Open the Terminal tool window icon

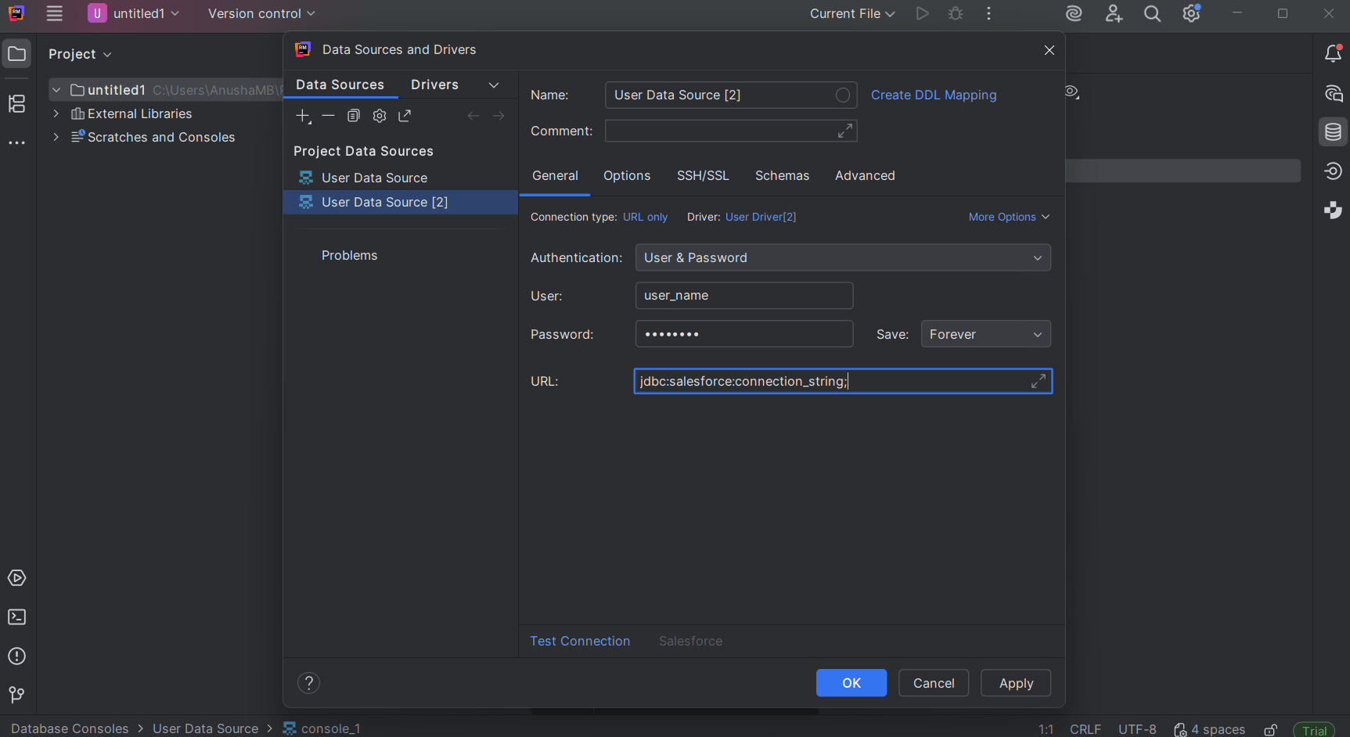[16, 617]
